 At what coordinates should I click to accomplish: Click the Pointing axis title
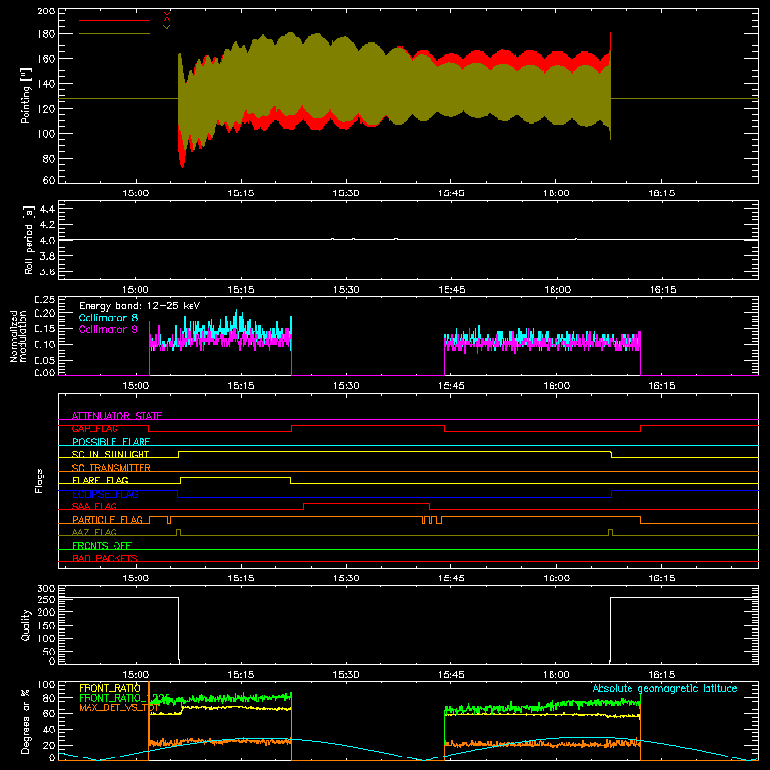click(26, 95)
